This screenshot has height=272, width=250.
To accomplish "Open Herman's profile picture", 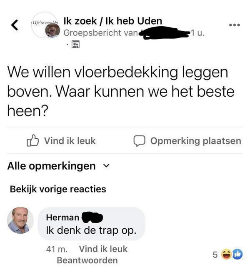I will point(20,220).
